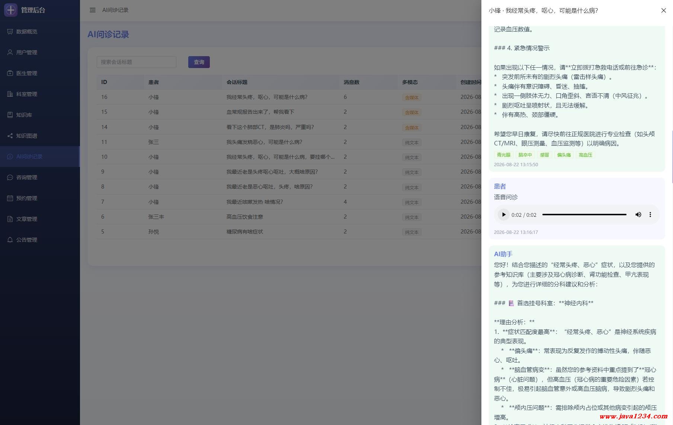Click the 咨询管理 chat bubble icon
The image size is (673, 425).
(x=10, y=177)
